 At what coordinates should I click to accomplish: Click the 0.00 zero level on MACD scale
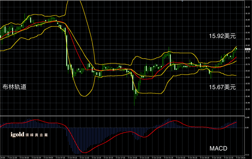click(247, 128)
